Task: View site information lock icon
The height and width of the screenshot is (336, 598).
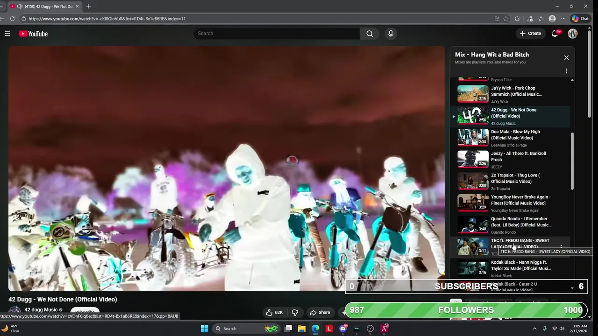Action: pos(23,19)
